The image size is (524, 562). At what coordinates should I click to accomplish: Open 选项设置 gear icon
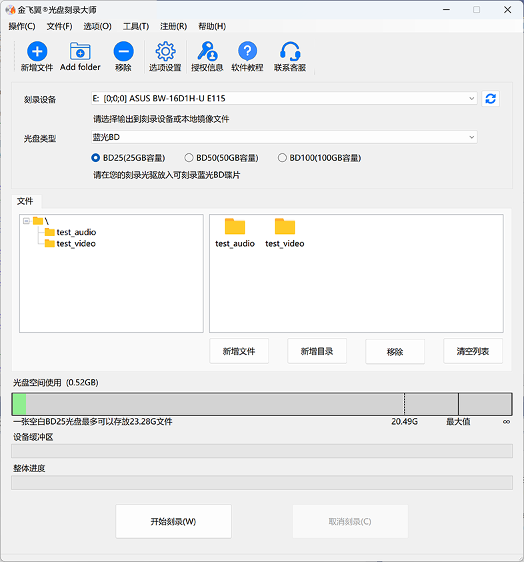tap(165, 51)
